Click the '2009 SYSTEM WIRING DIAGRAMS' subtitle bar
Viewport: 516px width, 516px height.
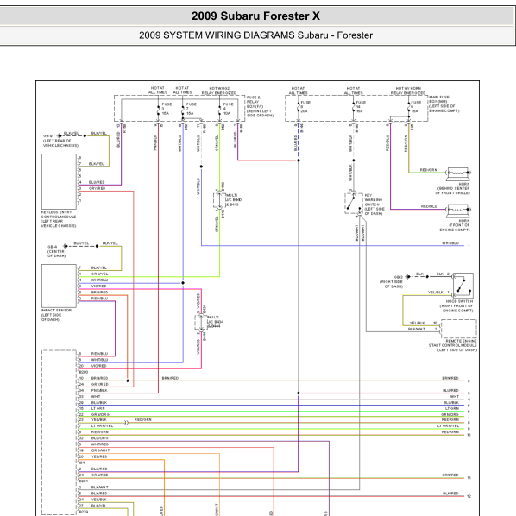click(x=255, y=35)
